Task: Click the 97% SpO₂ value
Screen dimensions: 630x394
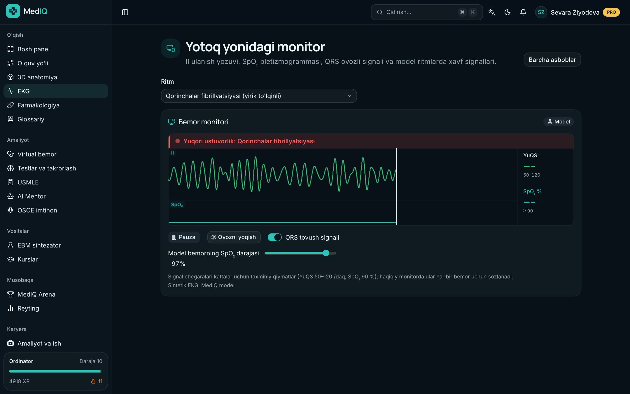Action: 178,264
